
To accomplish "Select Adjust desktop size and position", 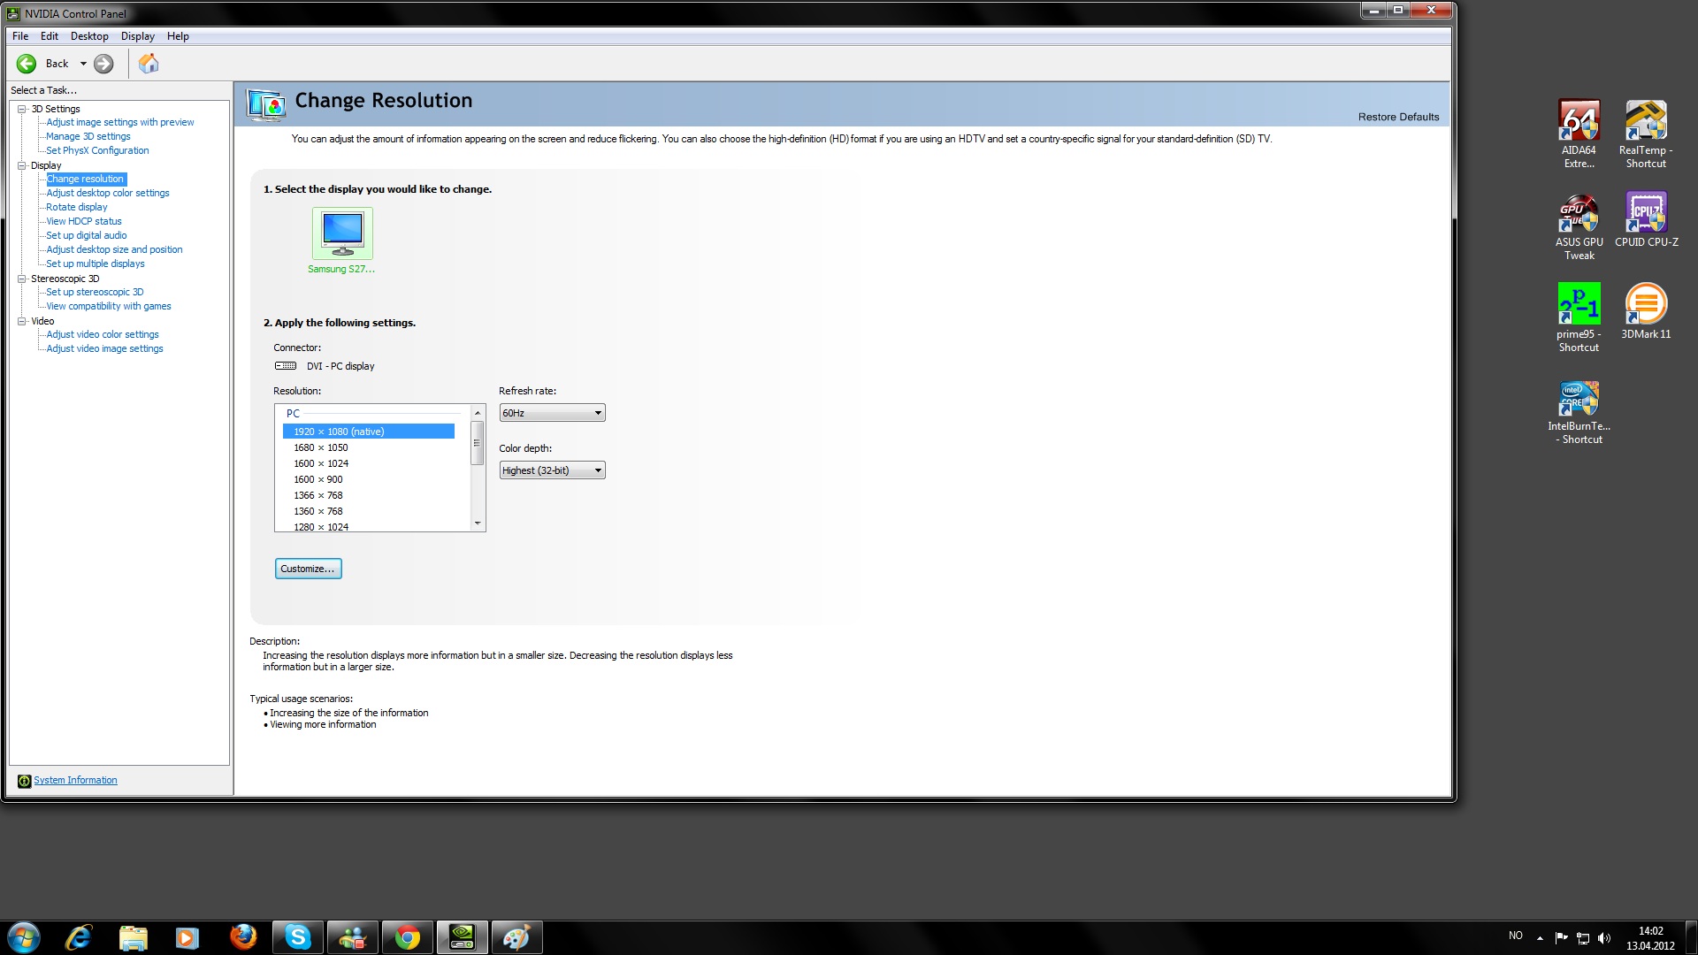I will coord(114,249).
